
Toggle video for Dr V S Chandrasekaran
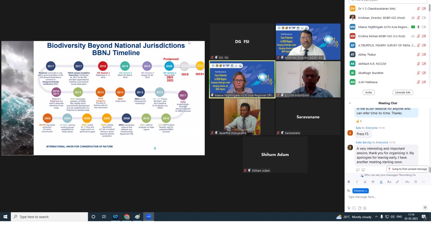point(424,9)
